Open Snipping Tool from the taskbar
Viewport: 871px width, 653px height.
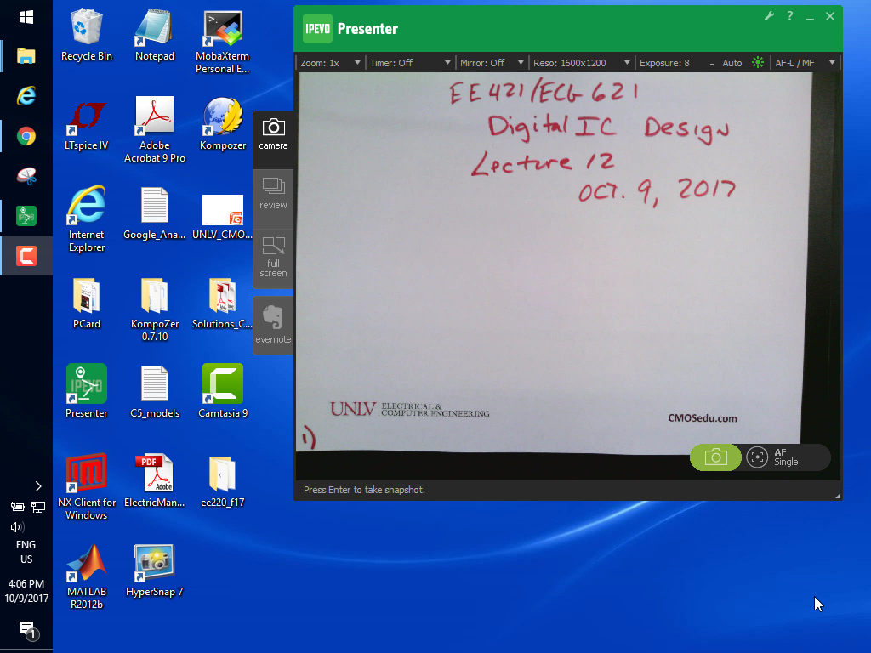(26, 176)
